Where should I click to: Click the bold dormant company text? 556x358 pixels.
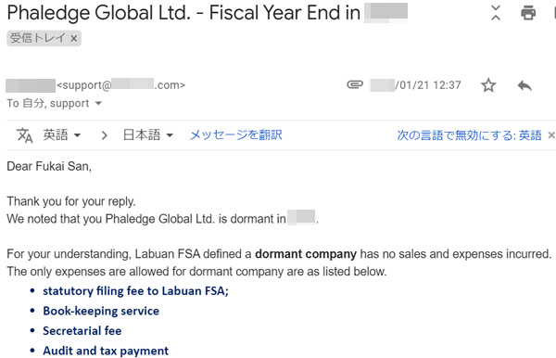point(306,254)
